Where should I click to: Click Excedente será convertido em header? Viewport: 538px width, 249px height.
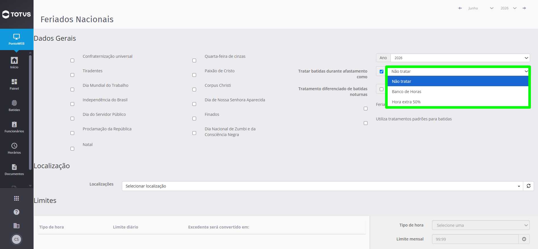(219, 227)
